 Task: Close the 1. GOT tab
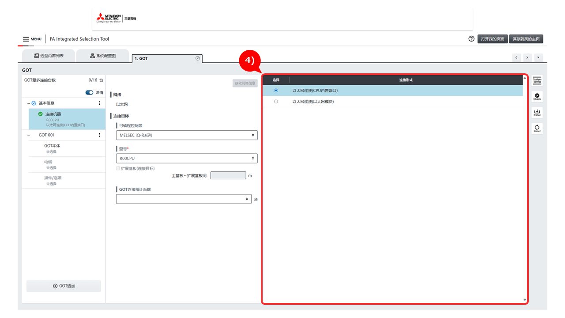click(197, 58)
